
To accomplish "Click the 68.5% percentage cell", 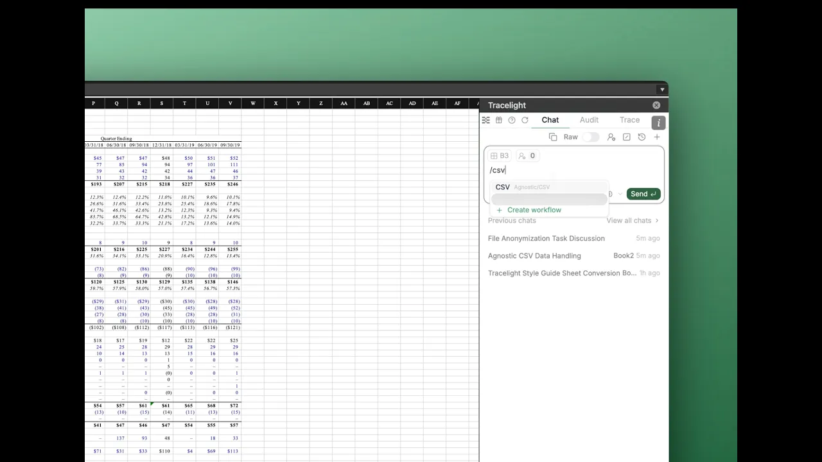I will 117,217.
